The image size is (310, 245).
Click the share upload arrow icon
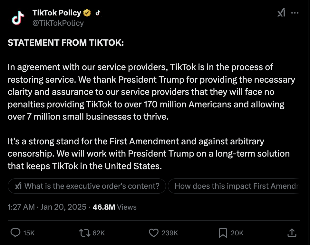pos(291,233)
